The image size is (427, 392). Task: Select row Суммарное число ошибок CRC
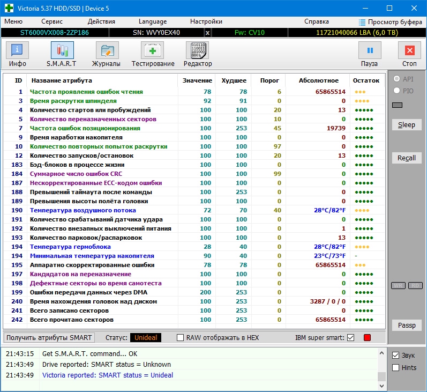pos(194,174)
